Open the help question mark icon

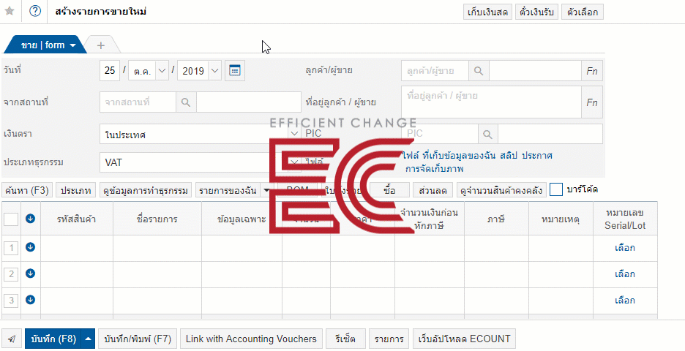pyautogui.click(x=35, y=12)
